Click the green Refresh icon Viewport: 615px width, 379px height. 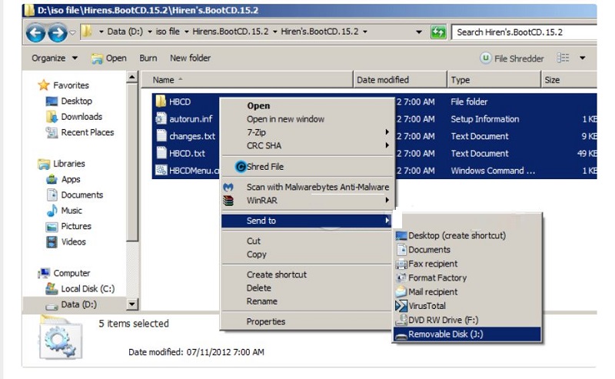coord(438,32)
